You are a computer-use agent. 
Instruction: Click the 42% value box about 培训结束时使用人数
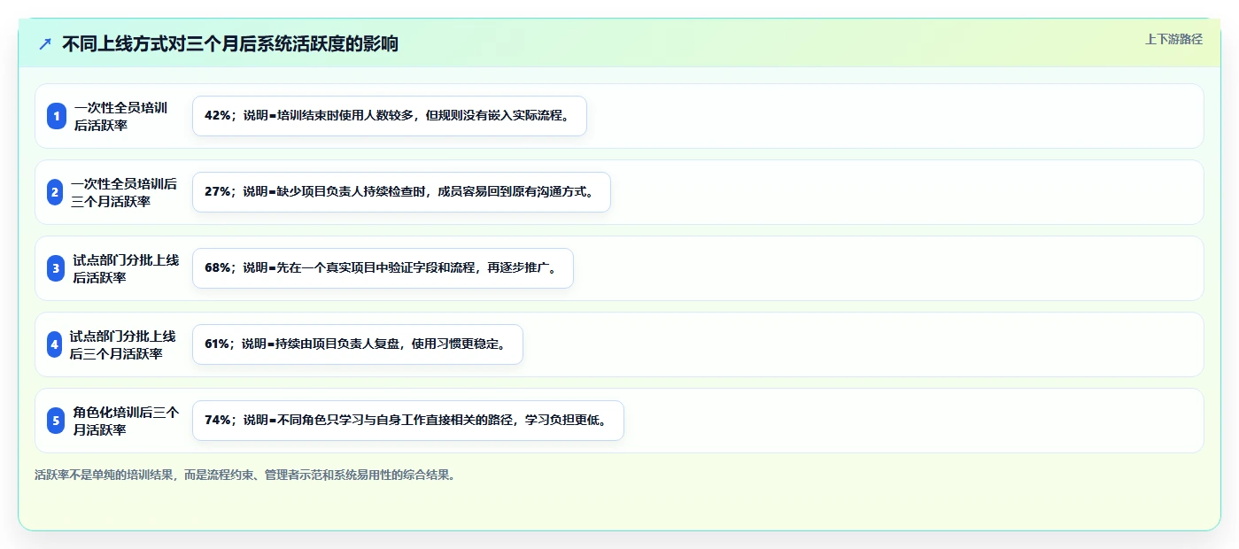[390, 116]
